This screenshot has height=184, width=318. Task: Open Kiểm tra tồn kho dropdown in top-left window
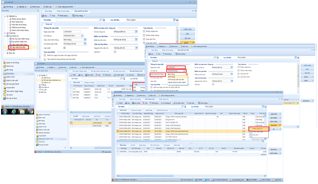[x=136, y=40]
